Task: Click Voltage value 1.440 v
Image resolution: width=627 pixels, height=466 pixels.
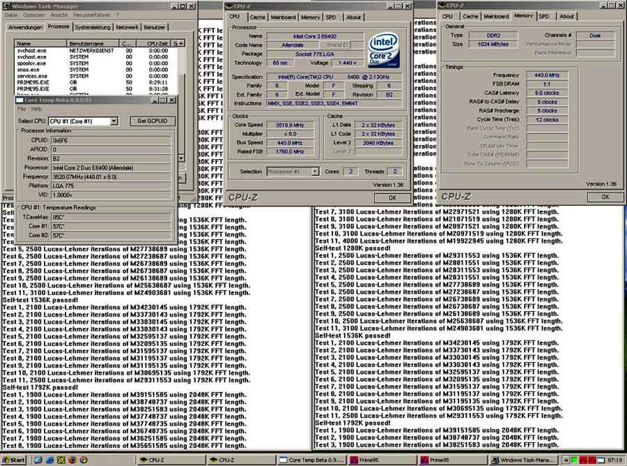Action: pyautogui.click(x=347, y=63)
